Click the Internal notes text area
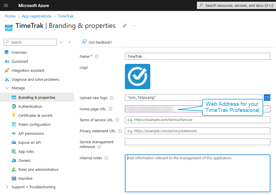The height and width of the screenshot is (195, 276). click(x=197, y=173)
